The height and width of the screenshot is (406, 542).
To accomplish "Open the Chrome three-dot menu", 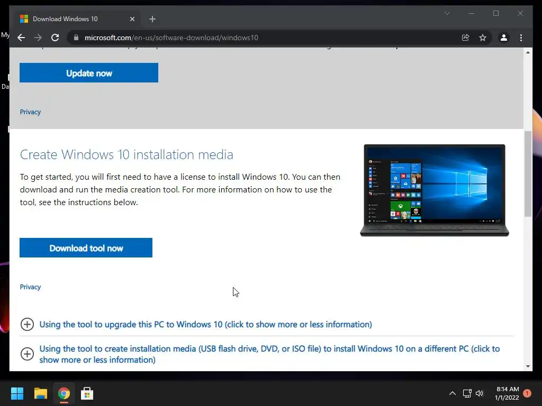I will [x=521, y=38].
